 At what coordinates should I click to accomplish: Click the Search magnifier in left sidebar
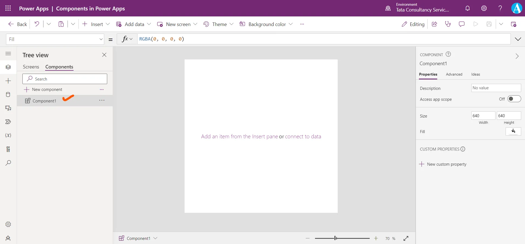point(8,163)
